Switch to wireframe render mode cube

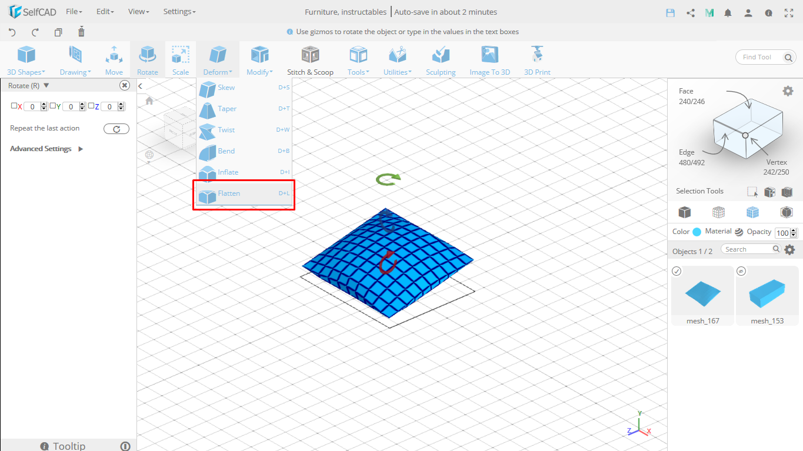coord(718,212)
